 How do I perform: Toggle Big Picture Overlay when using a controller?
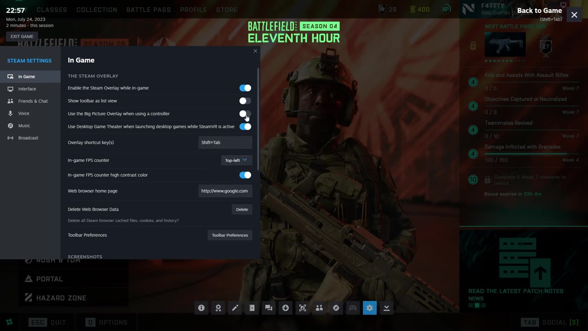point(245,114)
